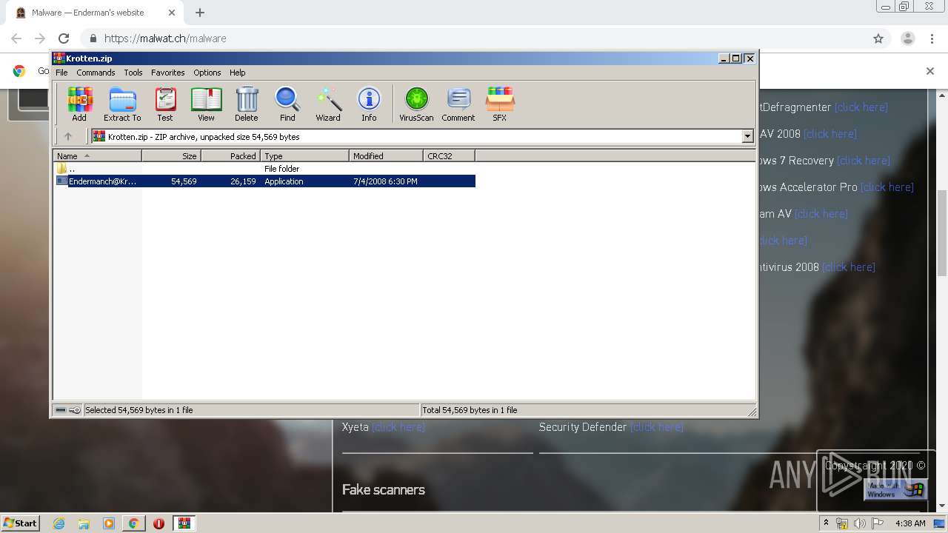Screen dimensions: 948x533
Task: Click WinRAR taskbar button
Action: coord(184,523)
